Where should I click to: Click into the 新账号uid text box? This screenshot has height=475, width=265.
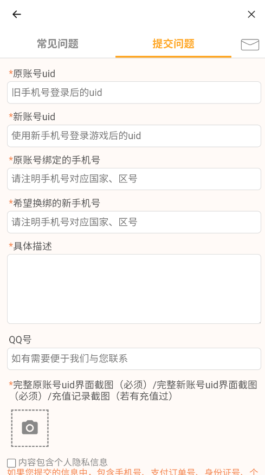click(134, 136)
